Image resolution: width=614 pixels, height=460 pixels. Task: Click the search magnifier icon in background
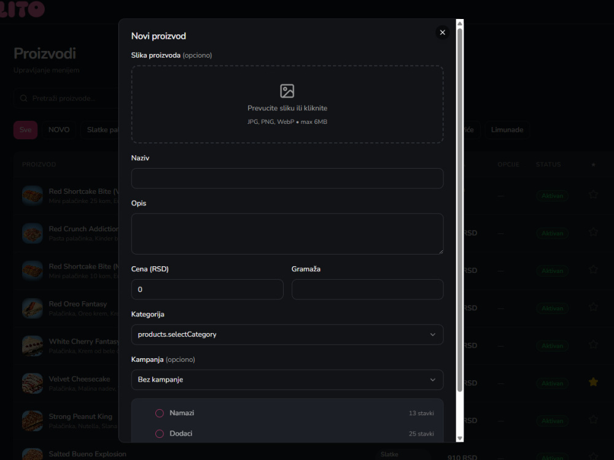pyautogui.click(x=24, y=98)
